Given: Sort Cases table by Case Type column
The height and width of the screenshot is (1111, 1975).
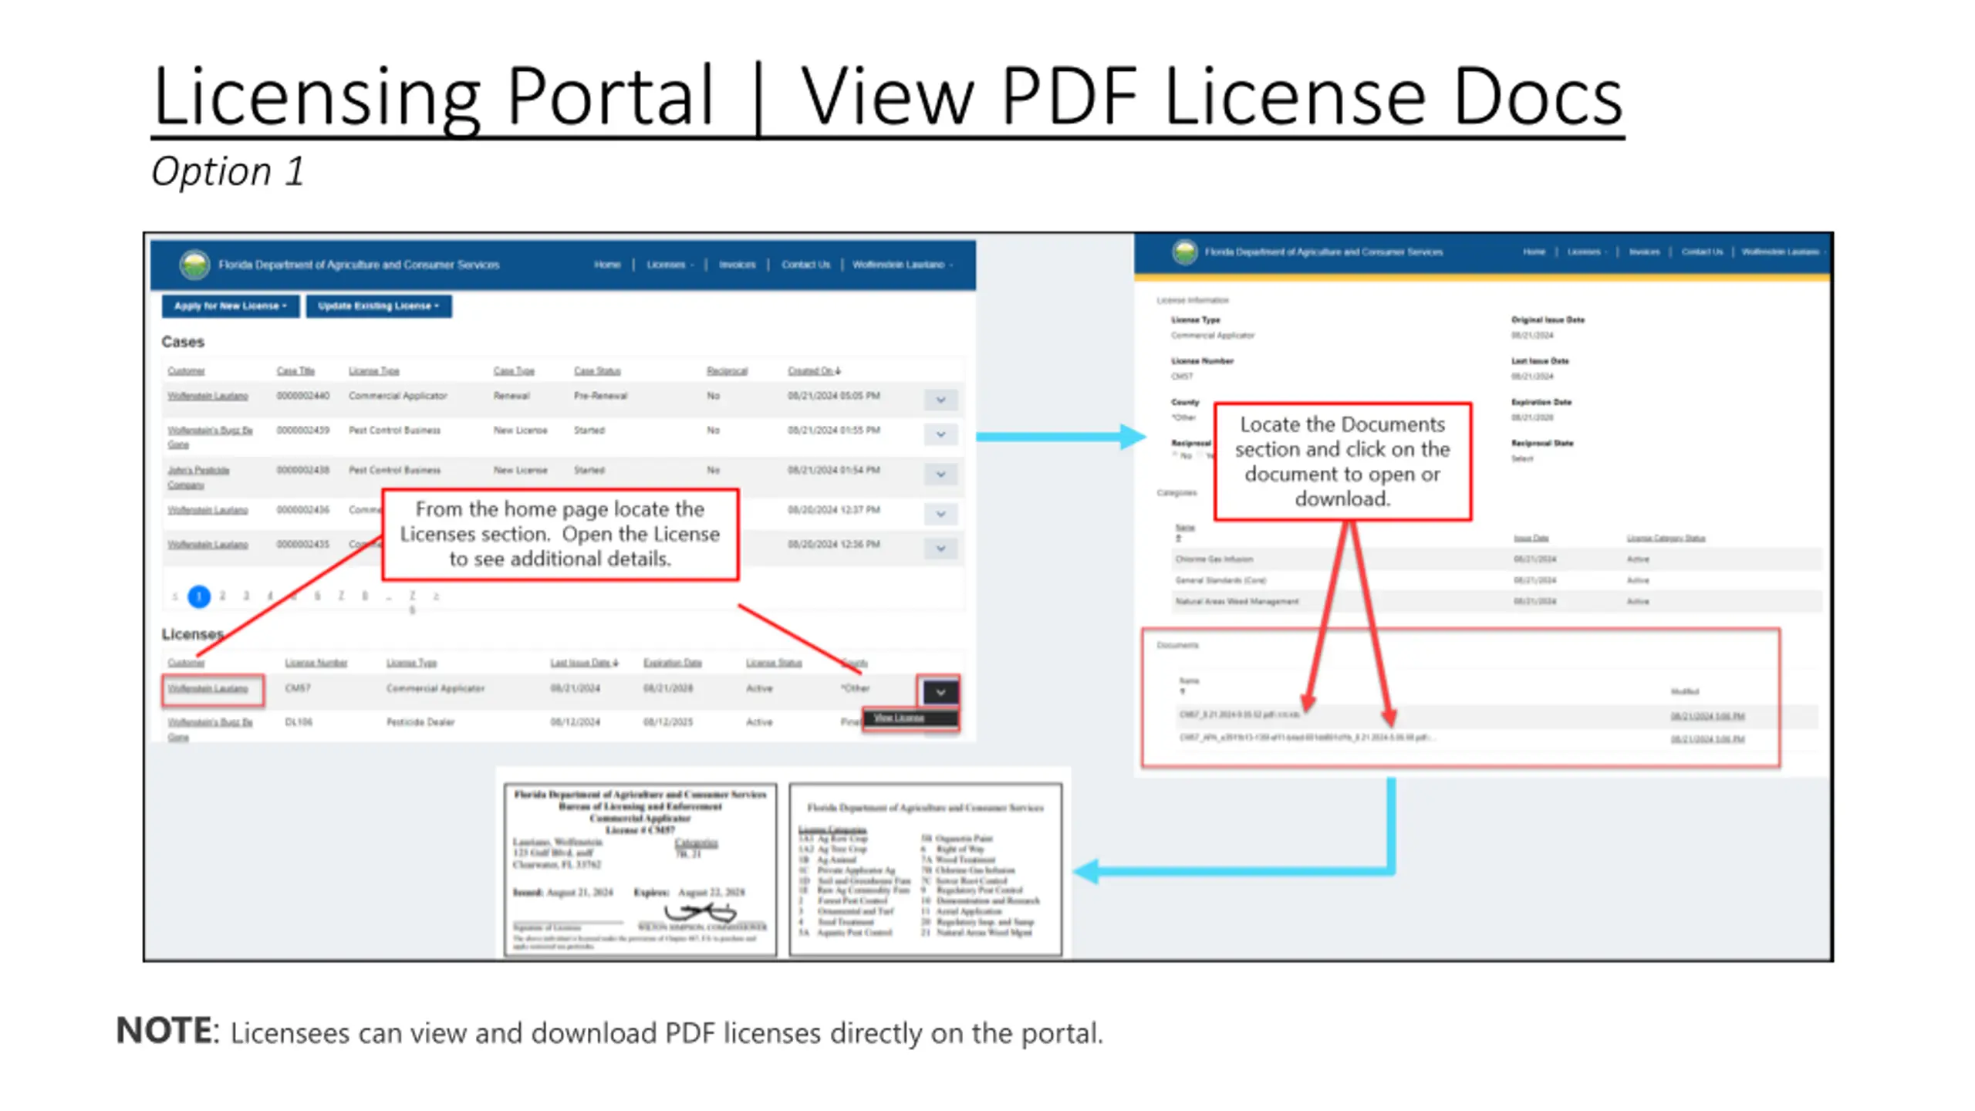Looking at the screenshot, I should tap(514, 371).
